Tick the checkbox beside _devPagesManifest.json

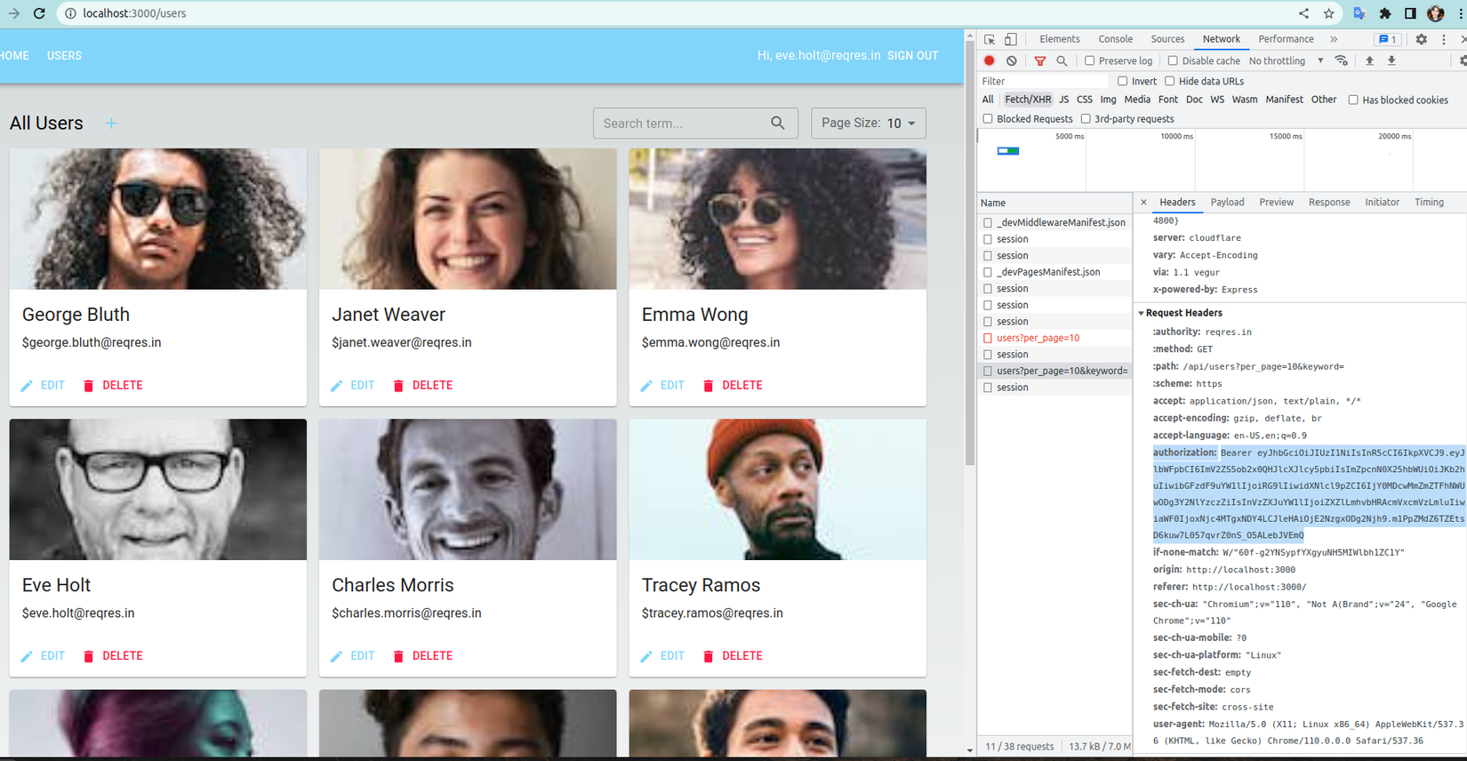(x=988, y=272)
